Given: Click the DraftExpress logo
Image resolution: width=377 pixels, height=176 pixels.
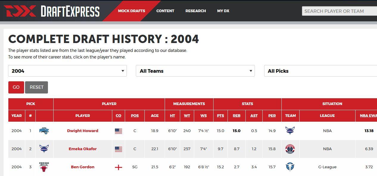Looking at the screenshot, I should 52,11.
